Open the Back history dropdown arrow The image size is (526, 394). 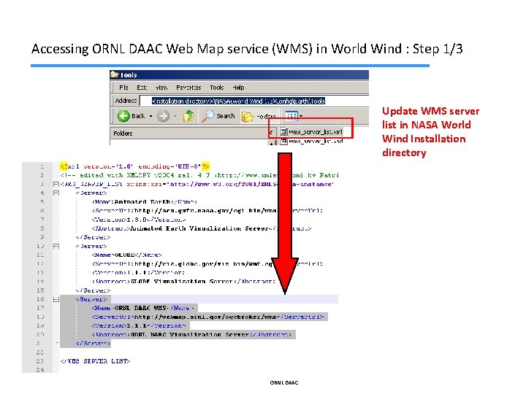pyautogui.click(x=150, y=116)
